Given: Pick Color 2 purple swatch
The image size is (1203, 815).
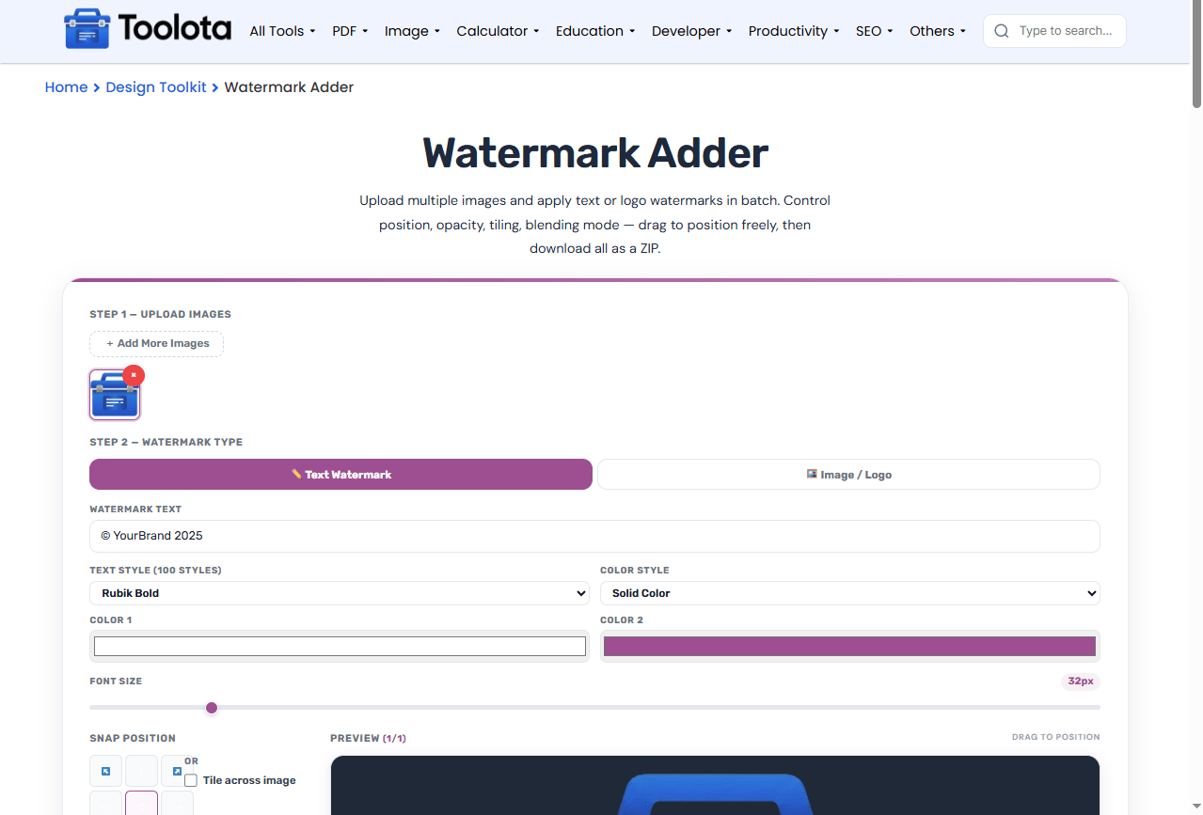Looking at the screenshot, I should (x=850, y=647).
